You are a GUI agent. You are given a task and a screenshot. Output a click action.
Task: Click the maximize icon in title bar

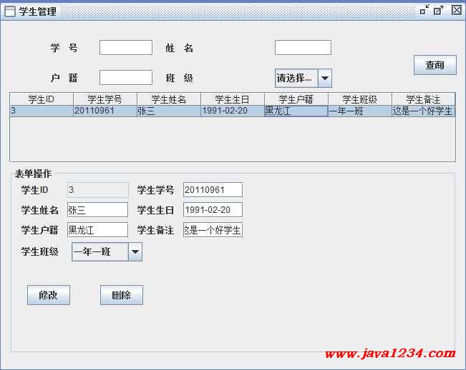tap(439, 10)
